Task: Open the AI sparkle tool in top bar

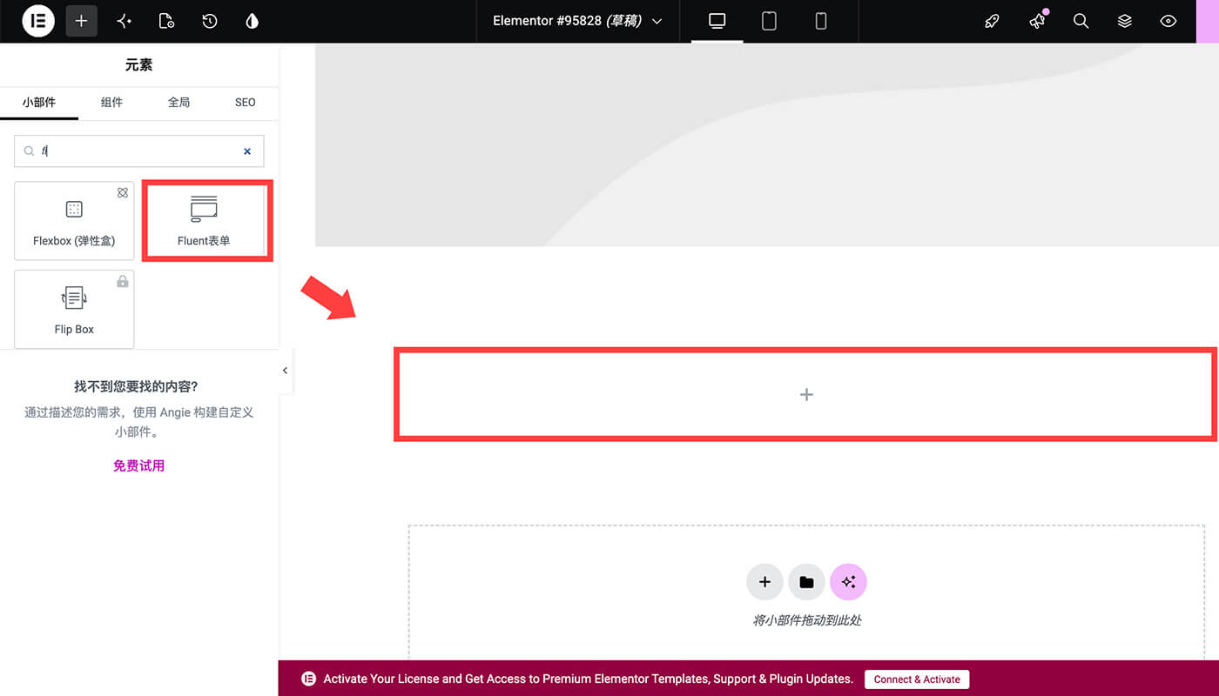Action: [125, 21]
